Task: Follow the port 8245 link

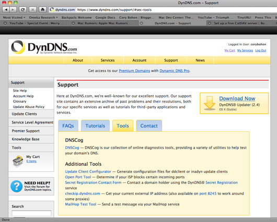Action: (208, 193)
